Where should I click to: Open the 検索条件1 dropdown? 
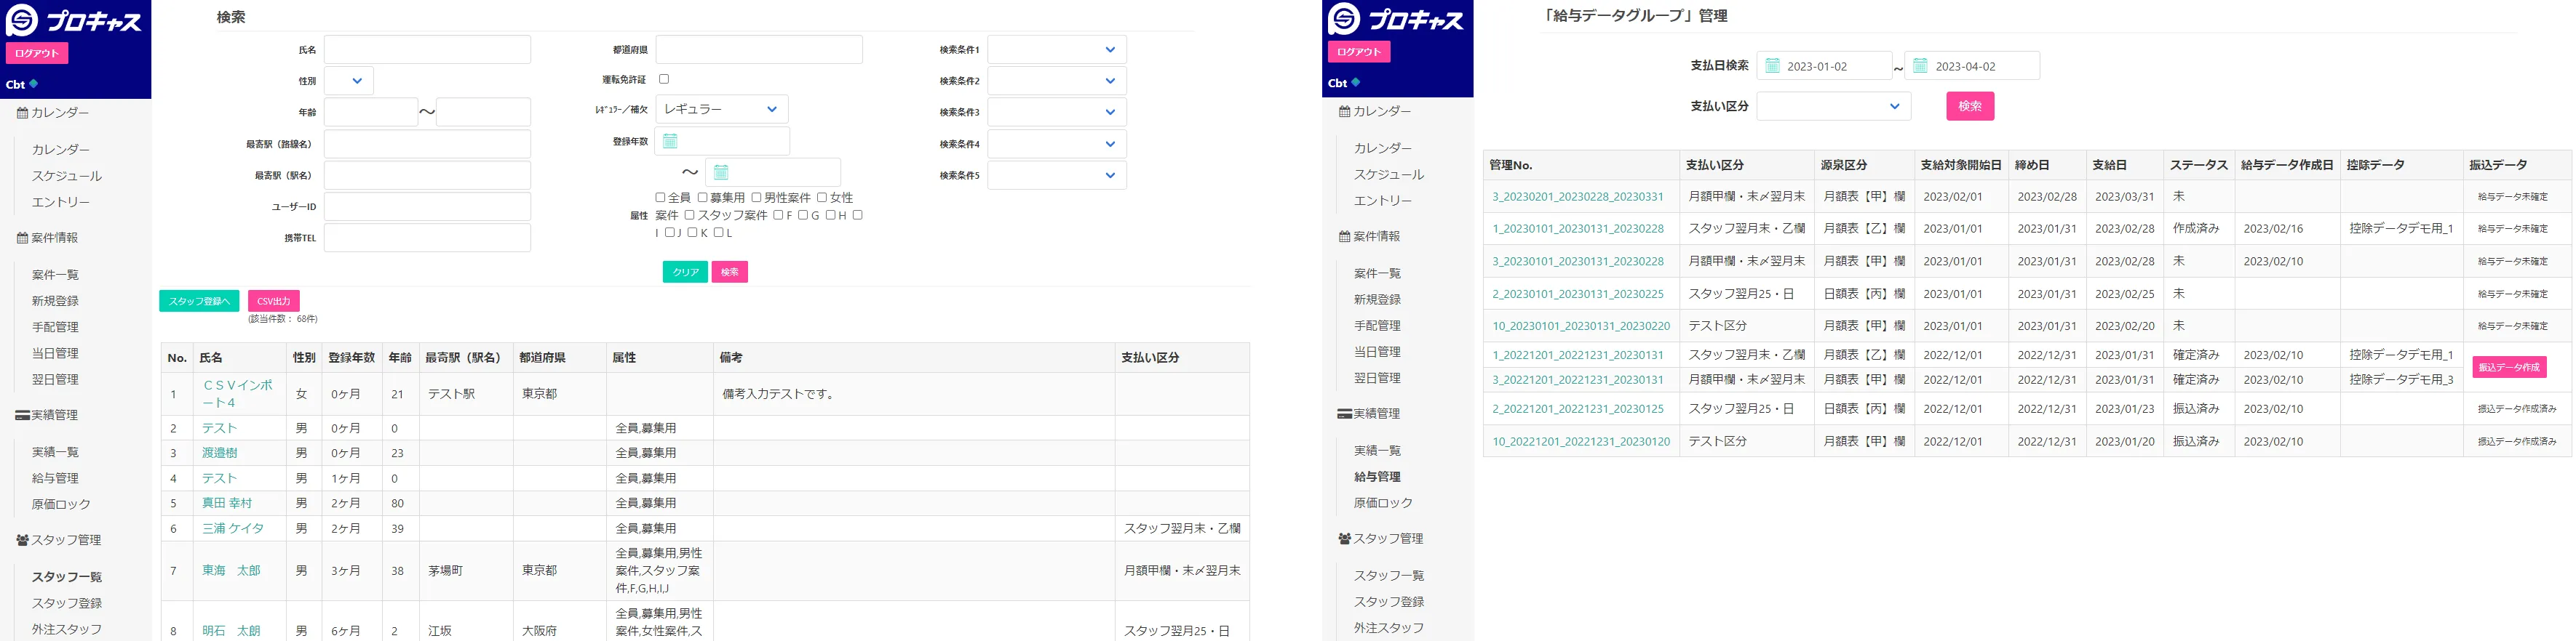pyautogui.click(x=1057, y=50)
